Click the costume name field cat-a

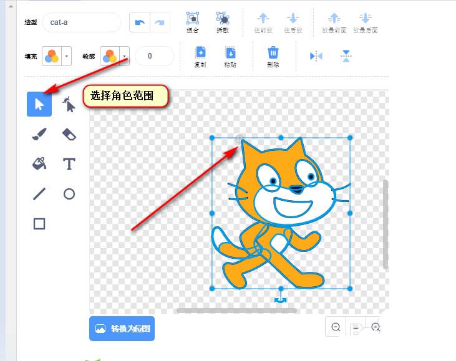tap(82, 22)
